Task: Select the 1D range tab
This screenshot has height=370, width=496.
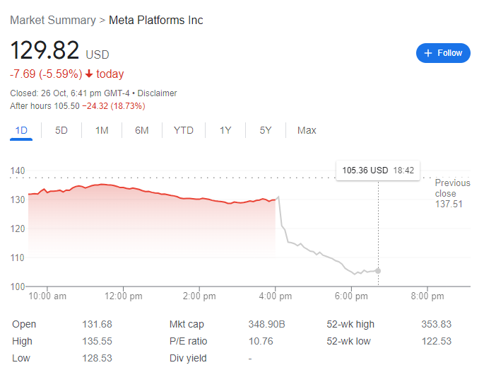Action: (21, 130)
